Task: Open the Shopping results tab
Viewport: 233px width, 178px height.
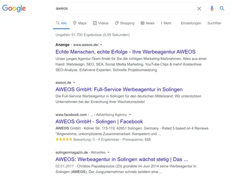Action: (x=124, y=23)
